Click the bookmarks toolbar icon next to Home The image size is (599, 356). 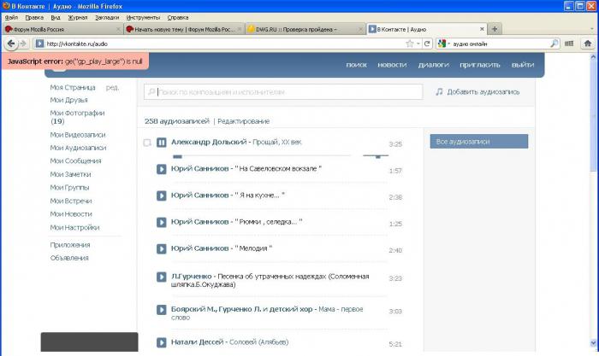pos(569,44)
